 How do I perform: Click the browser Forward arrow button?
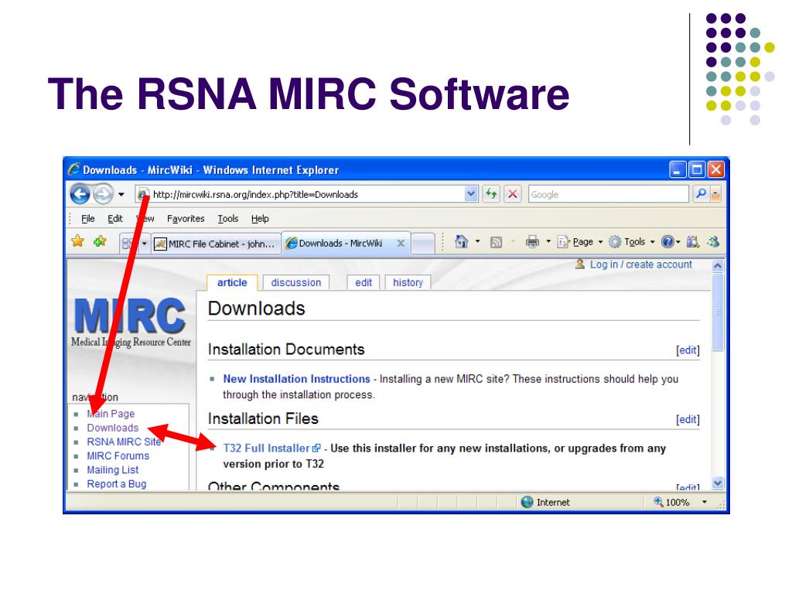(103, 194)
